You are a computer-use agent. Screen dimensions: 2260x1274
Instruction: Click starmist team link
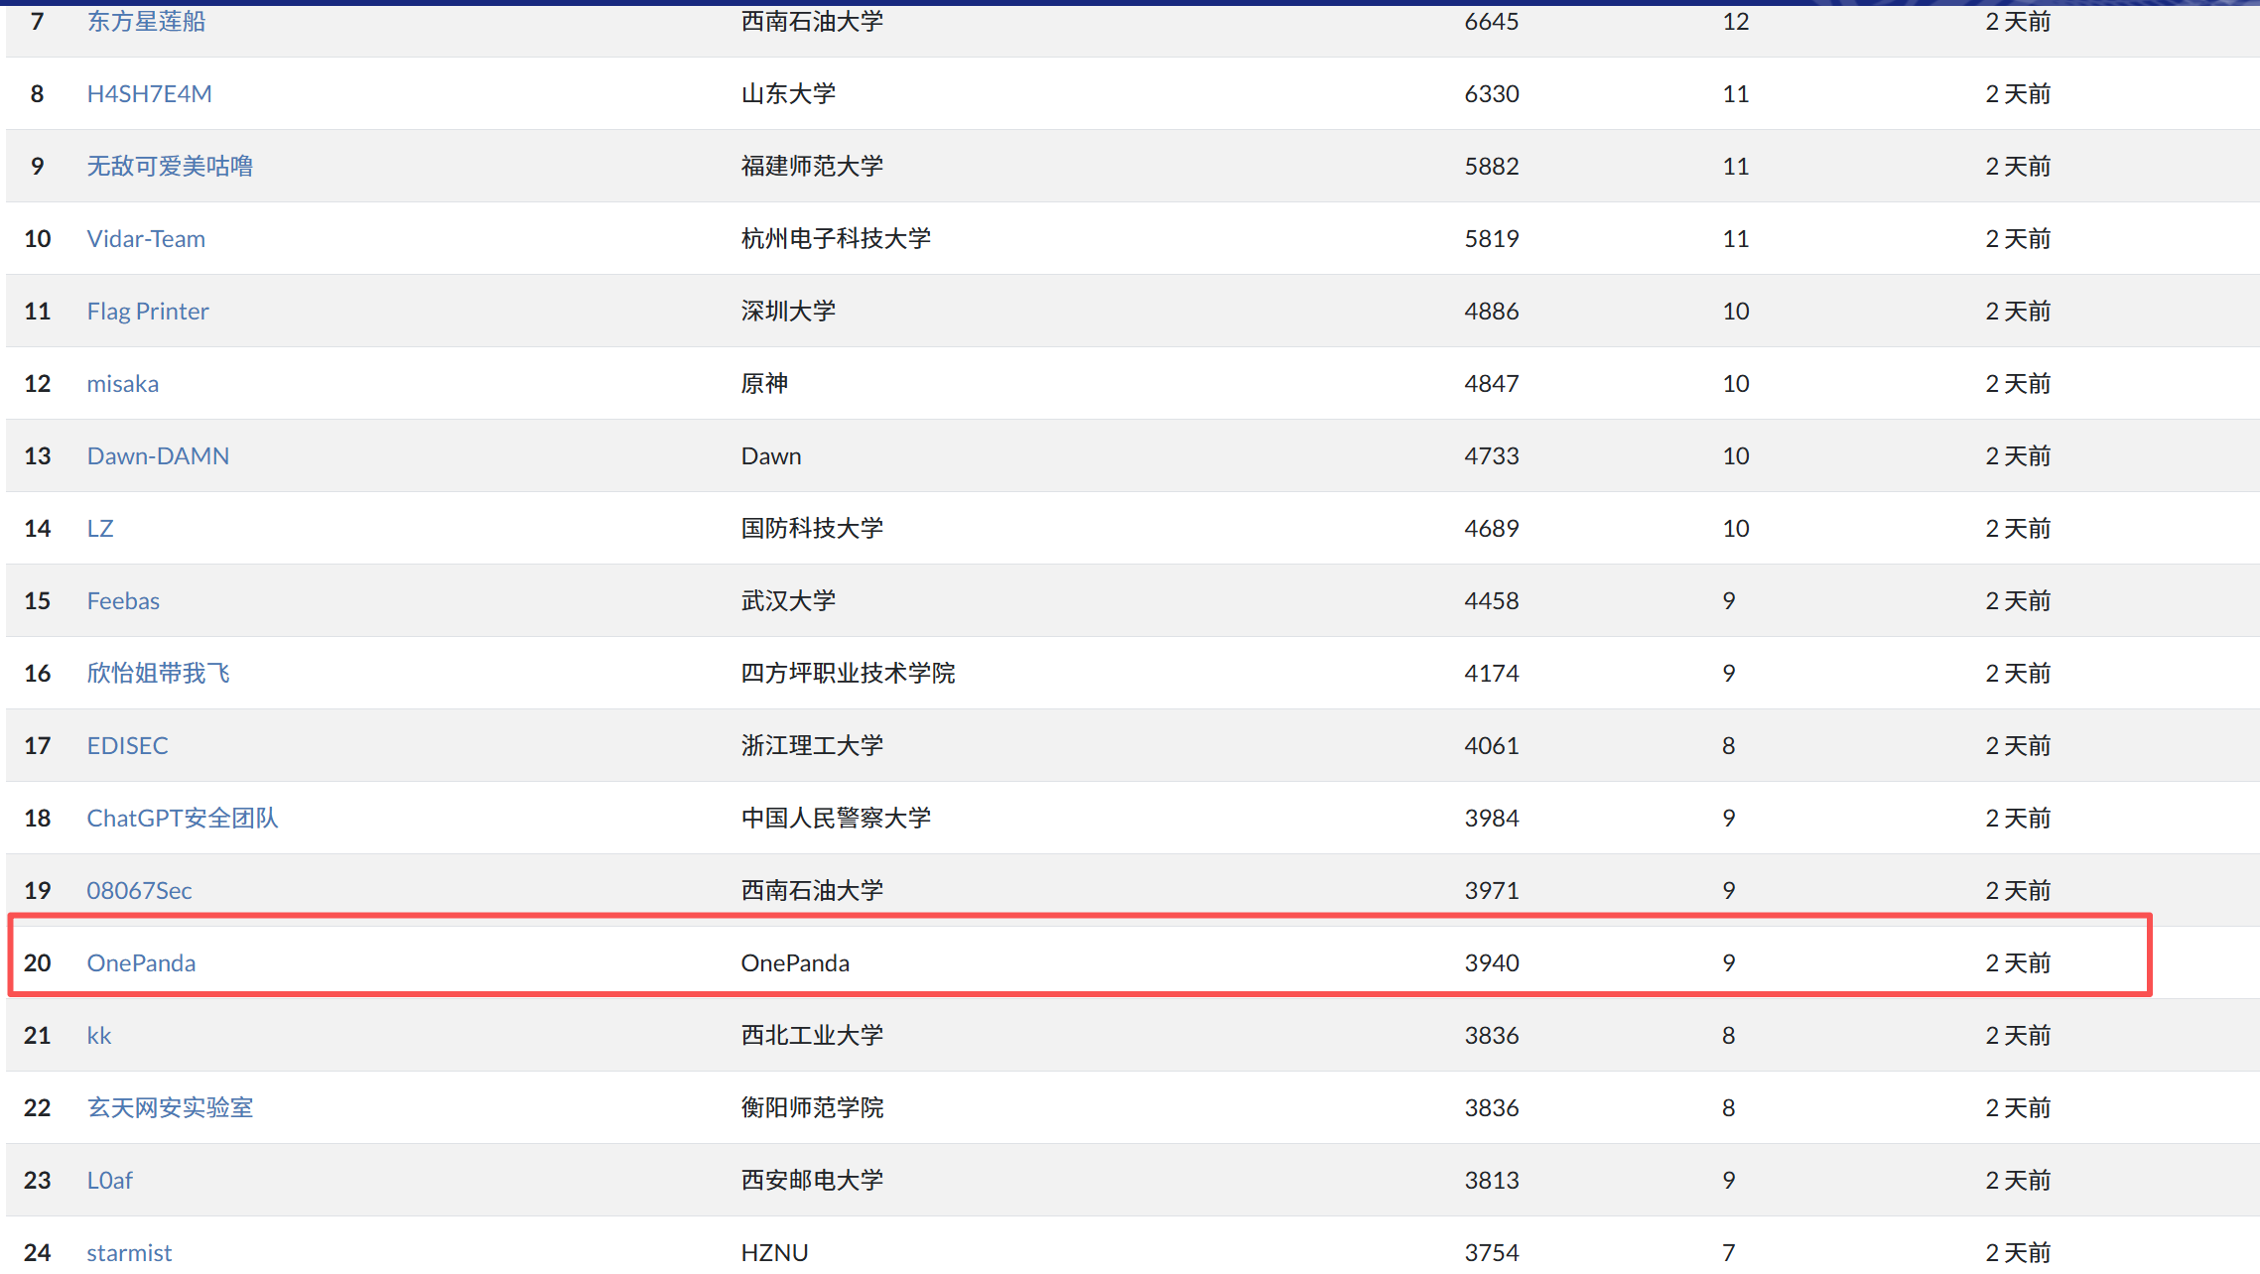[x=129, y=1253]
